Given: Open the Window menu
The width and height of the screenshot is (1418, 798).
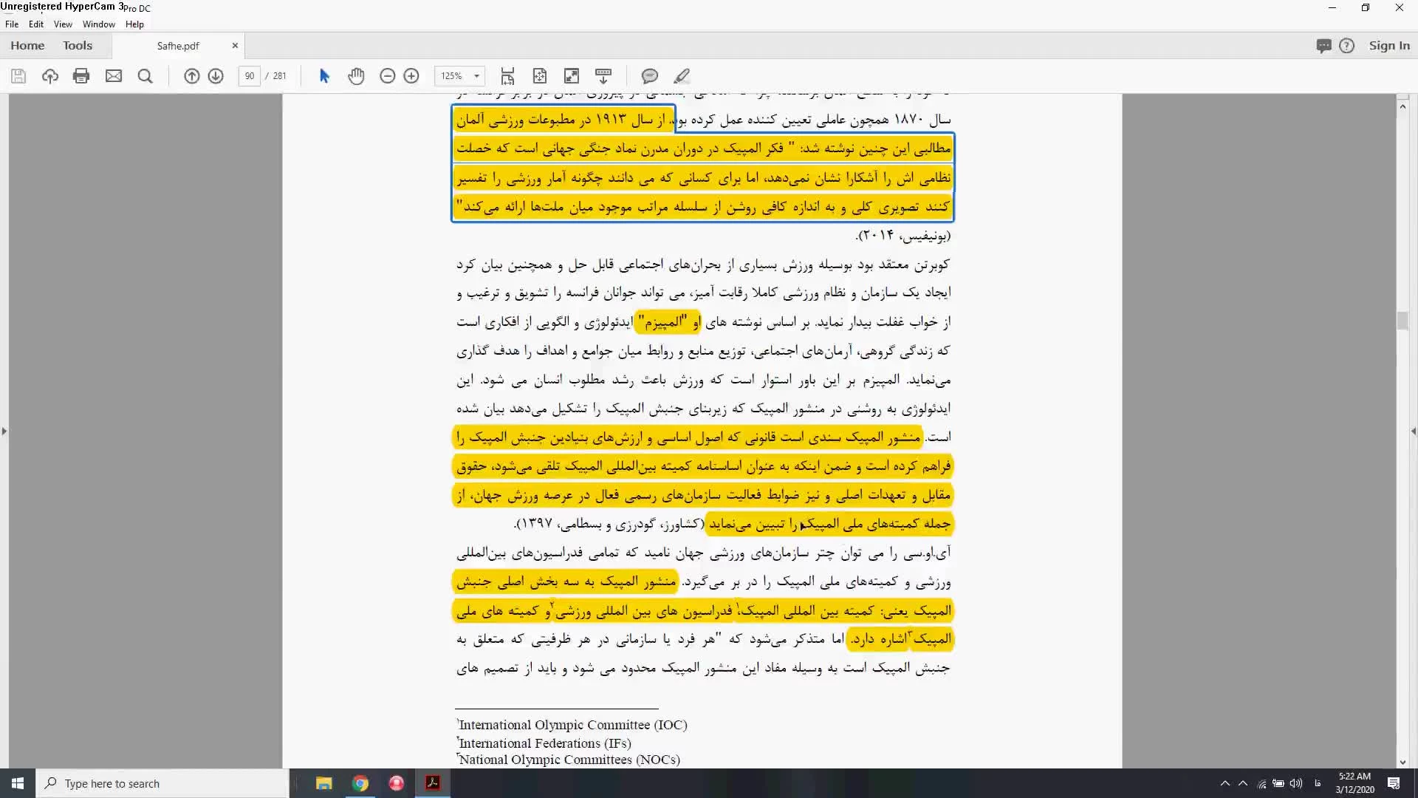Looking at the screenshot, I should [x=99, y=24].
